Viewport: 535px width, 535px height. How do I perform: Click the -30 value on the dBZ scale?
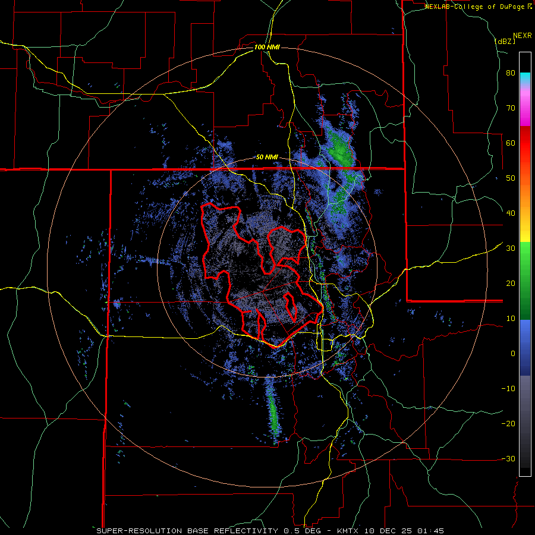[508, 458]
